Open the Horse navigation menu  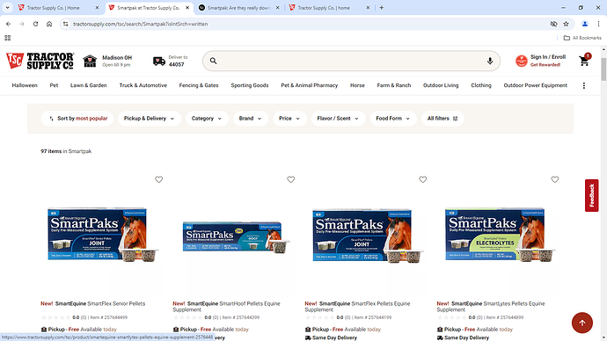357,85
